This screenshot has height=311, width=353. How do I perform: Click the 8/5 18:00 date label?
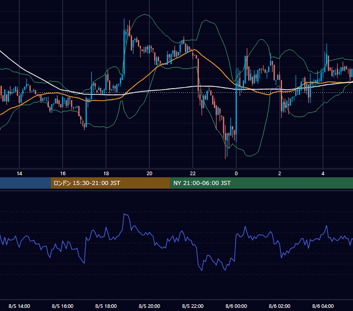point(106,306)
